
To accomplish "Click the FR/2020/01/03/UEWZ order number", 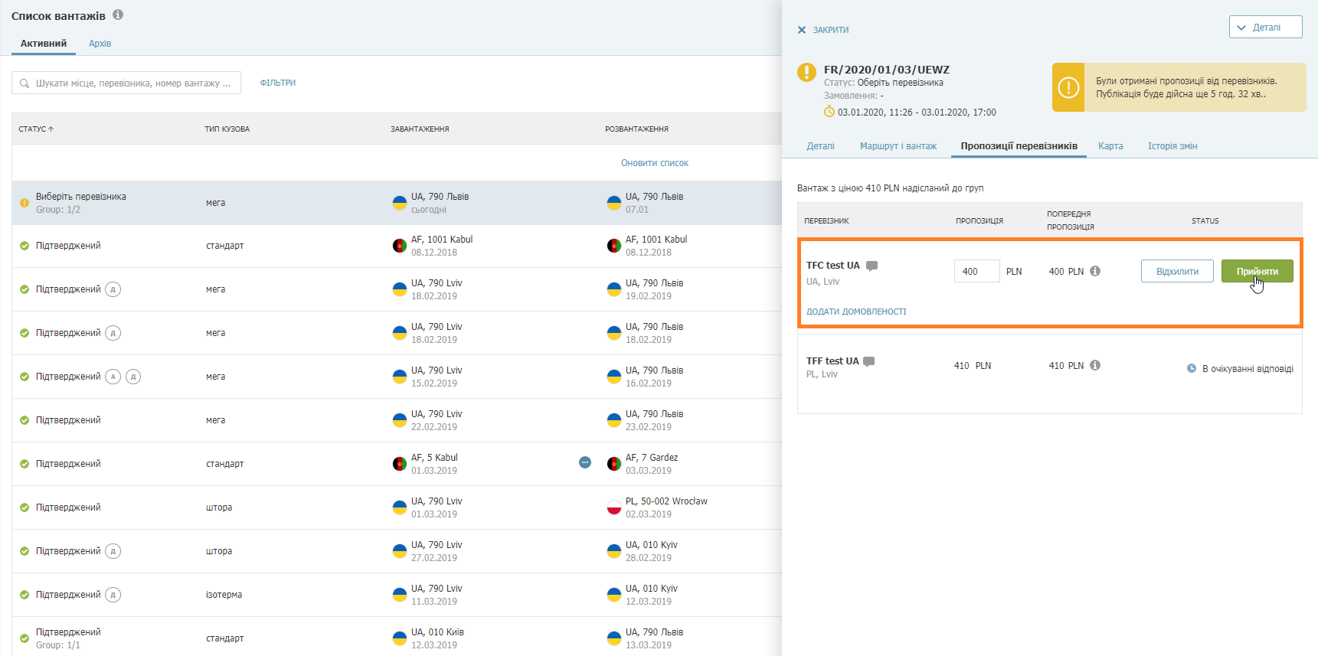I will point(887,70).
